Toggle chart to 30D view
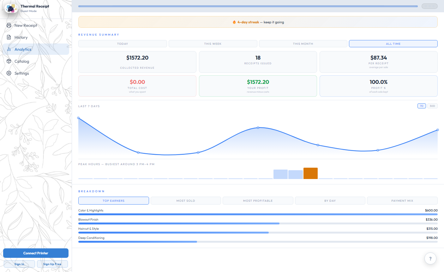Viewport: 444px width, 272px height. pos(432,106)
